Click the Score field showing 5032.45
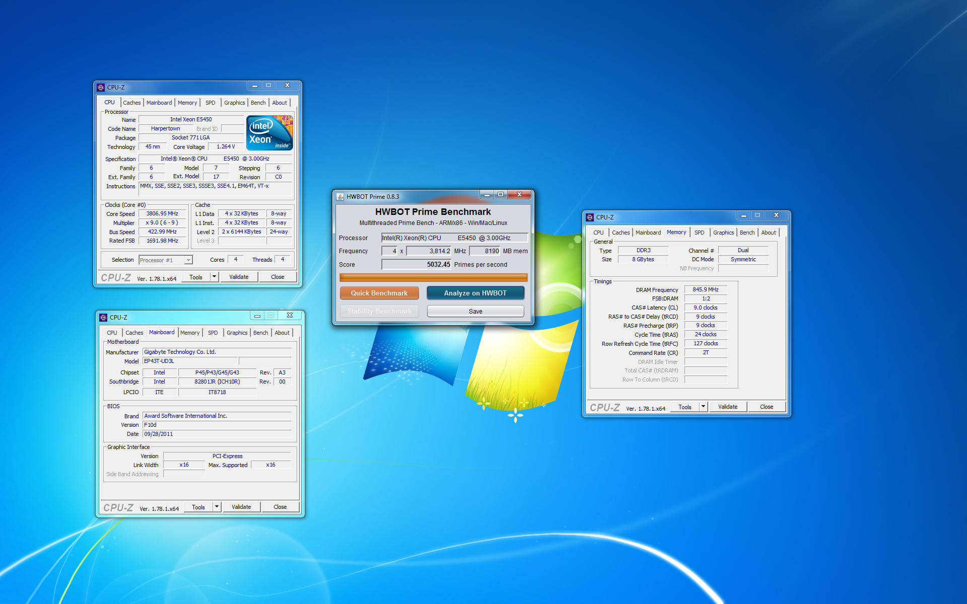The image size is (967, 604). tap(416, 264)
